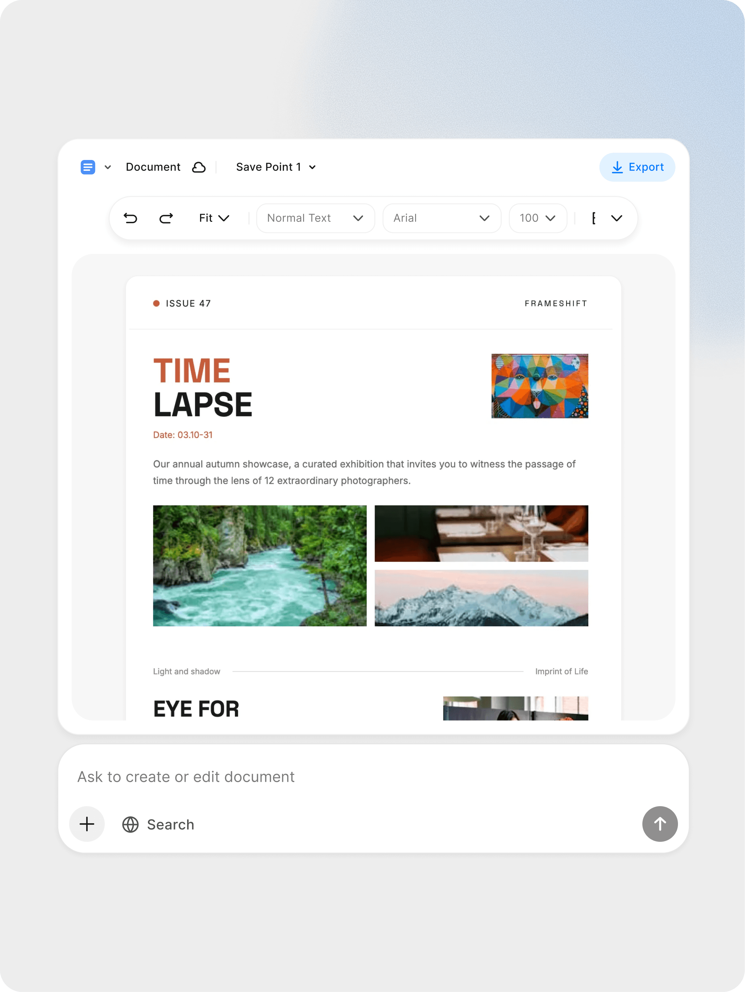Image resolution: width=745 pixels, height=992 pixels.
Task: Select the globe icon next to Search
Action: coord(130,824)
